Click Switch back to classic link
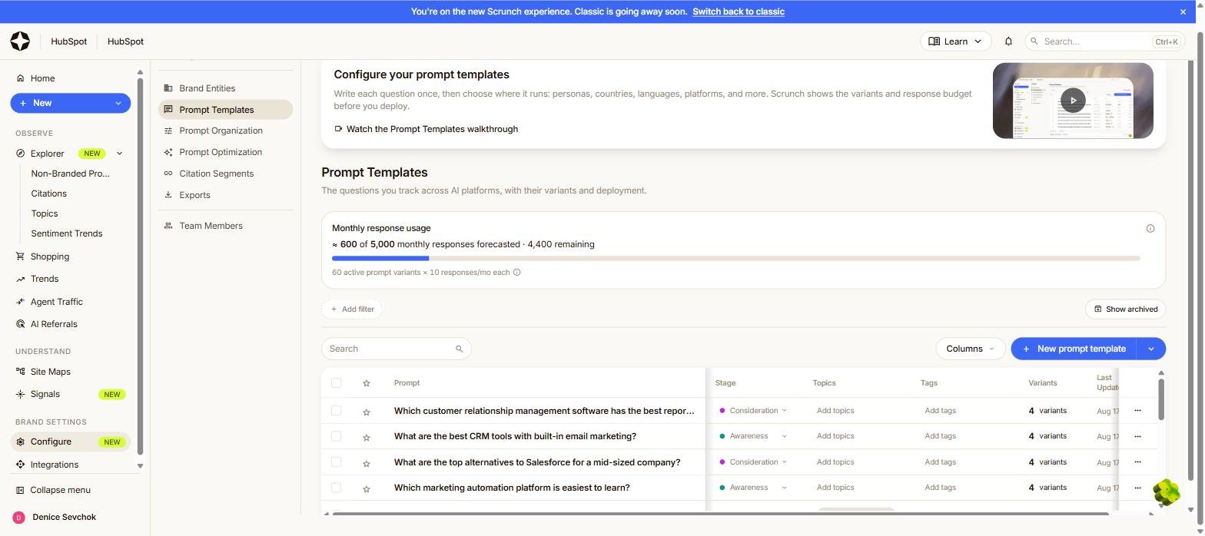 coord(738,12)
